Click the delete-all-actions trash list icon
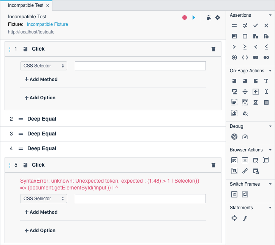 pyautogui.click(x=209, y=17)
